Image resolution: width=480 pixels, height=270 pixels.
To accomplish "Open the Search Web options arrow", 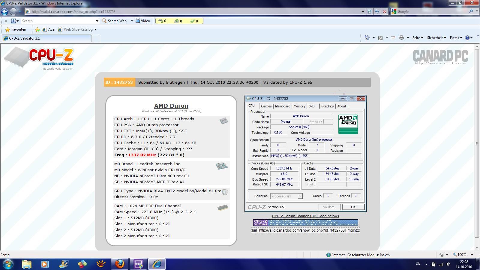I will click(x=131, y=21).
